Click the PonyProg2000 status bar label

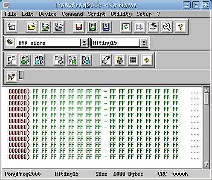pos(23,174)
